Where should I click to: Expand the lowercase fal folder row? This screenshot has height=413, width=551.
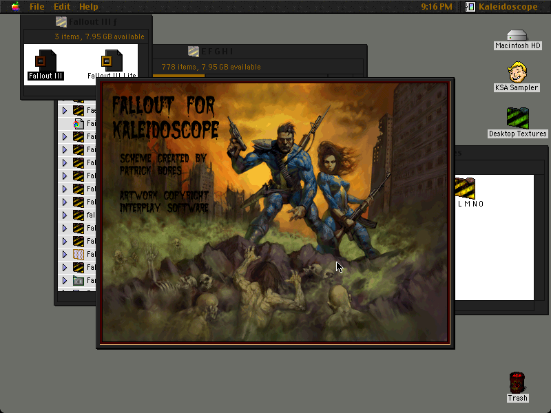[65, 215]
